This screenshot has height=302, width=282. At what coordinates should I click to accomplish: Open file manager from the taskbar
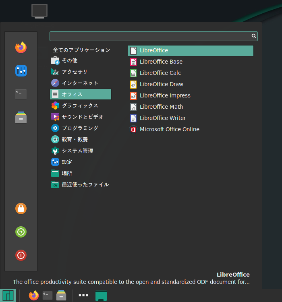(61, 295)
